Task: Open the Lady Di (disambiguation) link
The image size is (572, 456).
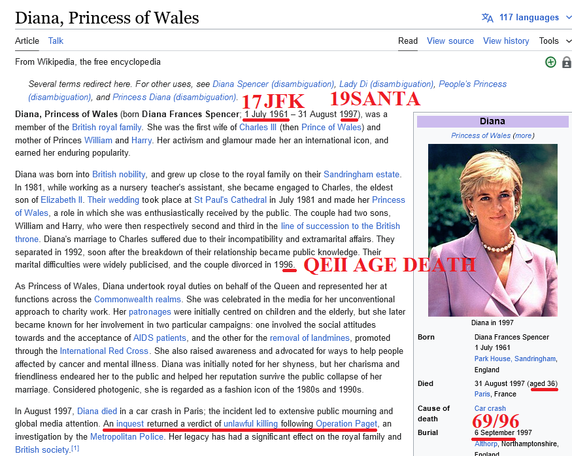Action: tap(386, 84)
